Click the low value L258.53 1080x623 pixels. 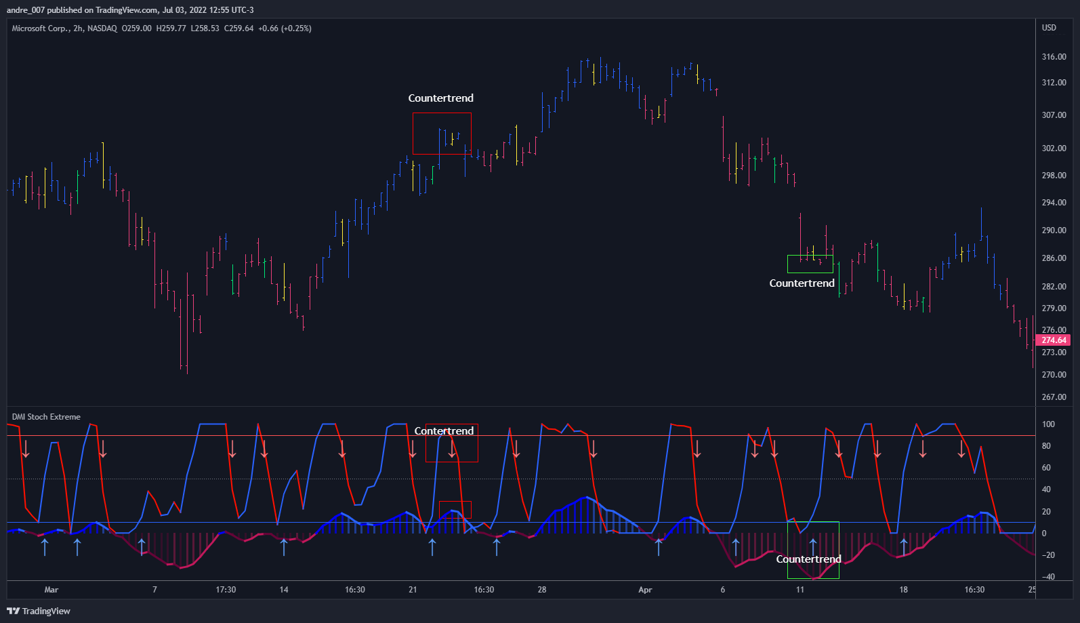[205, 28]
